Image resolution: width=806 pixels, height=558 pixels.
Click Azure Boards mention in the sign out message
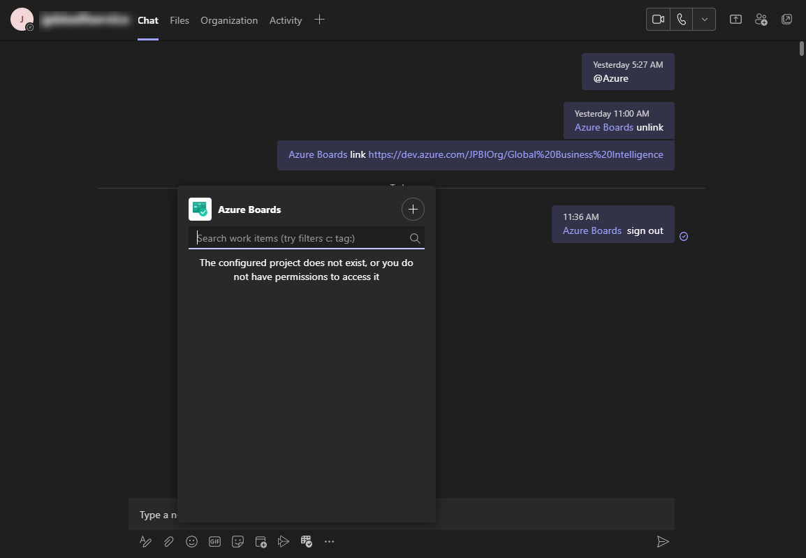coord(592,230)
